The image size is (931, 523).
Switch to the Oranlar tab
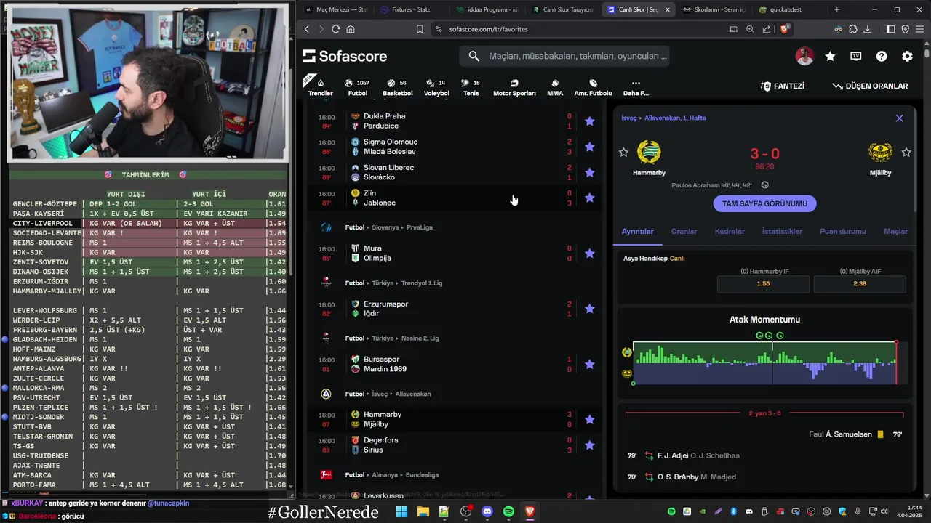tap(684, 231)
